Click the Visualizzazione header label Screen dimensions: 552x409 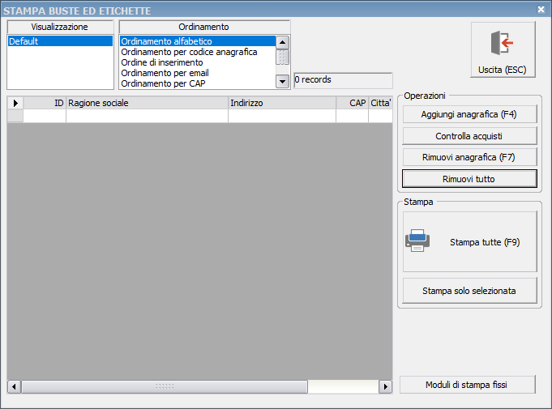60,27
